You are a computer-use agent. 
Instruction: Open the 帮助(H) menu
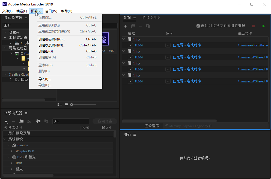pyautogui.click(x=67, y=11)
